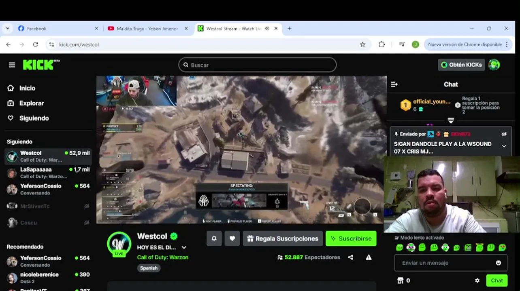Follow Westcol with the heart button
This screenshot has height=291, width=520.
pos(232,238)
